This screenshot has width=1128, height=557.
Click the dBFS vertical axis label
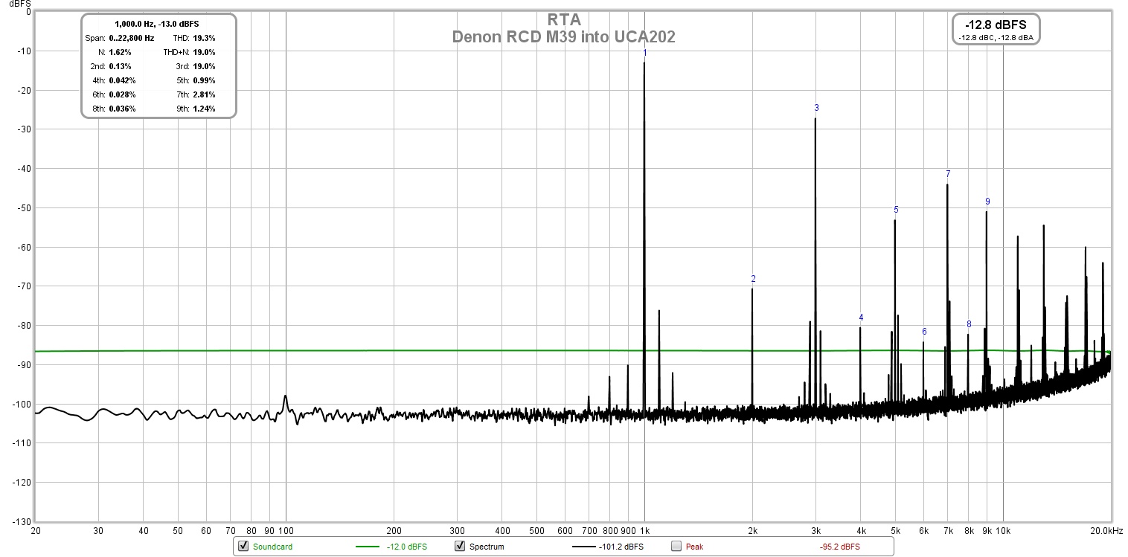click(20, 4)
